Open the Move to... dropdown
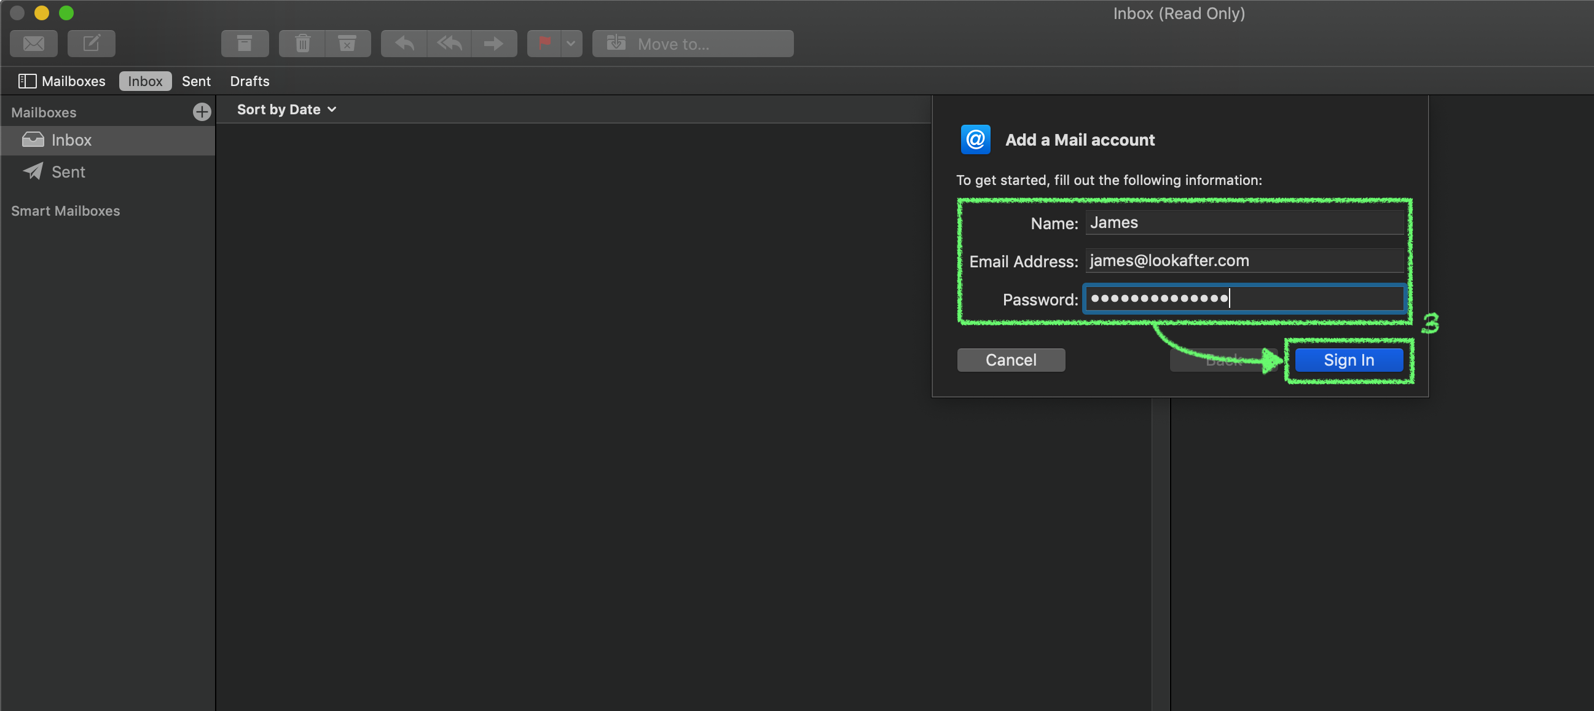 coord(693,43)
